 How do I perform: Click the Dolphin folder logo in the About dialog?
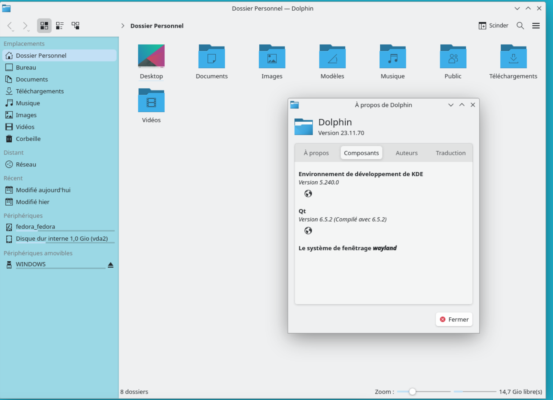tap(303, 126)
